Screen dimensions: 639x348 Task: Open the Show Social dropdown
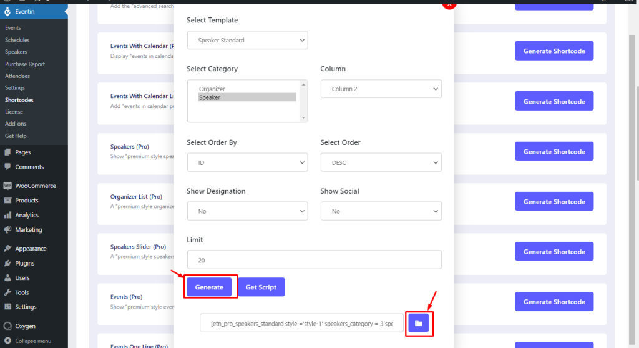pos(381,211)
